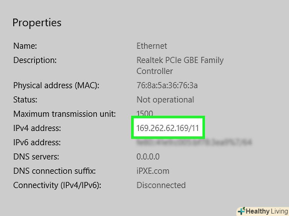
Task: Click the Disconnected connectivity value
Action: coord(161,185)
